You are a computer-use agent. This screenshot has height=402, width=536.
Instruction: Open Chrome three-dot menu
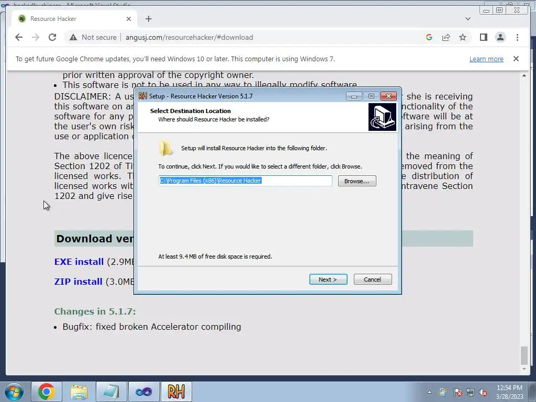point(517,37)
